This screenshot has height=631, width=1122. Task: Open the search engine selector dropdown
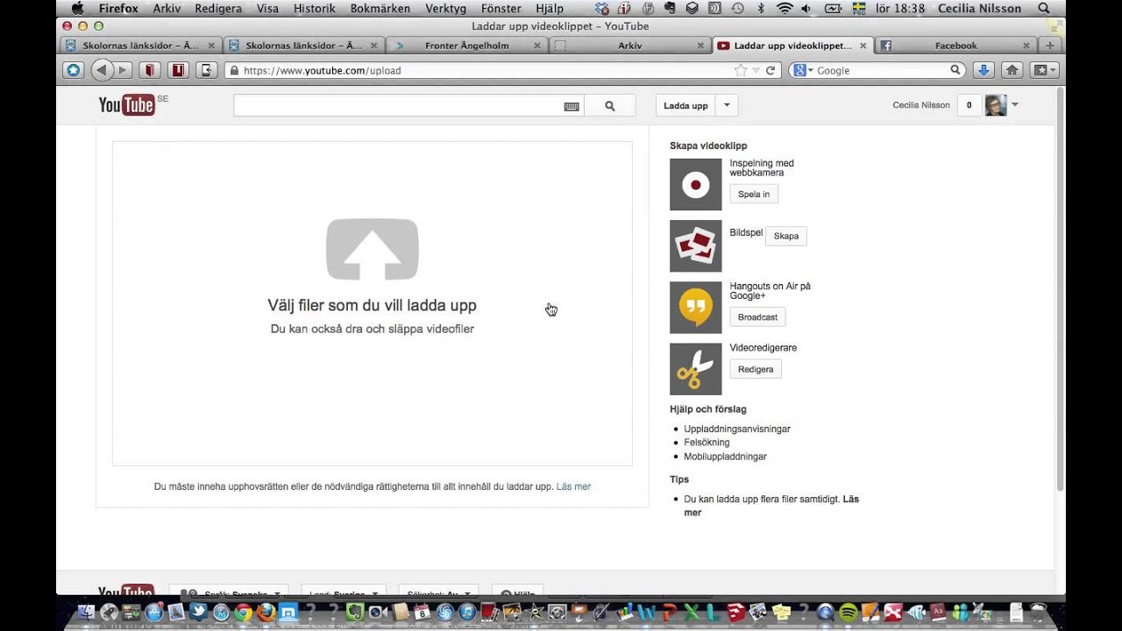pos(803,70)
